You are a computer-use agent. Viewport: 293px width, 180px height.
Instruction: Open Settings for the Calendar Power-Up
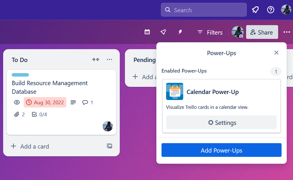point(221,123)
